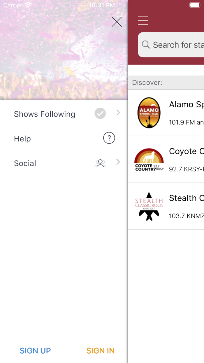Open the Shows Following menu item
The width and height of the screenshot is (204, 363).
45,114
